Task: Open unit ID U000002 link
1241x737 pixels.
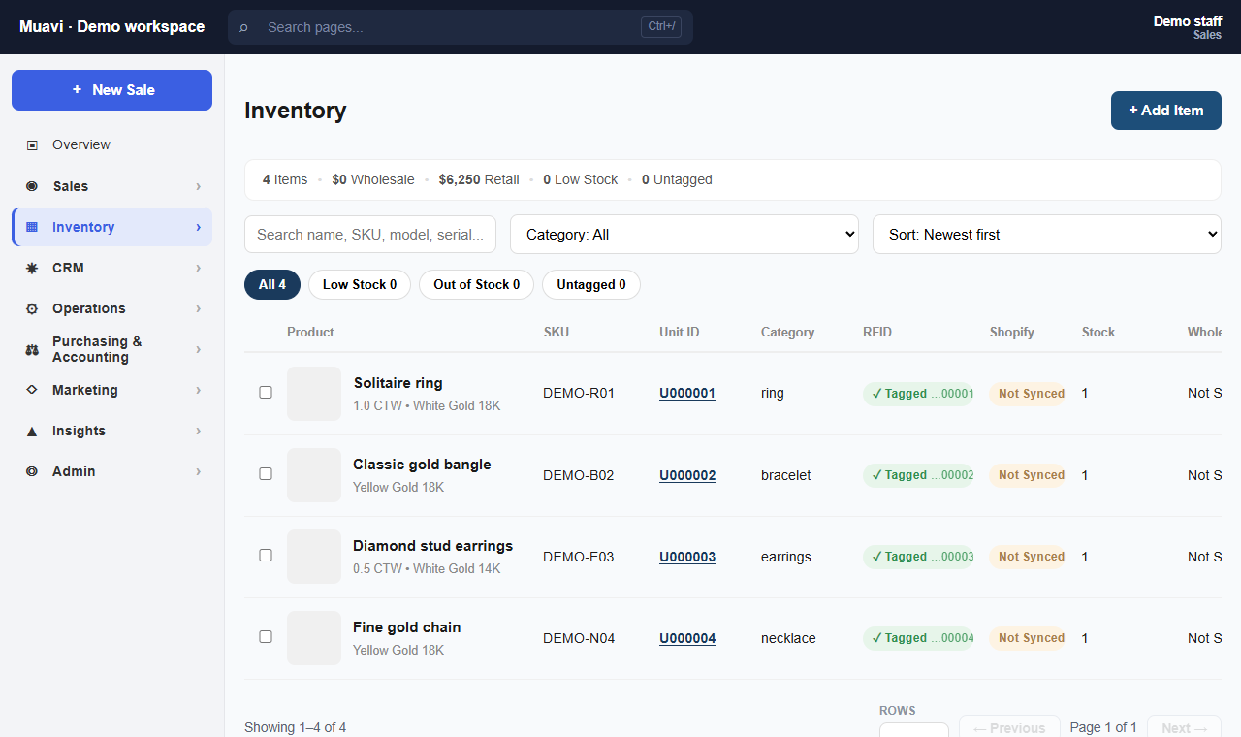Action: (687, 475)
